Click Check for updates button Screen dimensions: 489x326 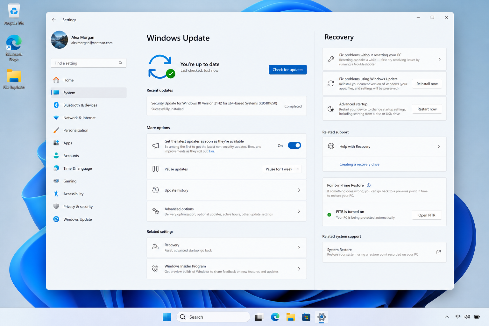tap(288, 70)
